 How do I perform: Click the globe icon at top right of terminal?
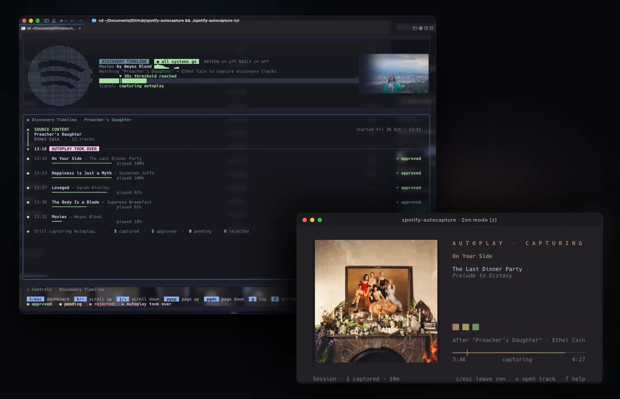421,28
